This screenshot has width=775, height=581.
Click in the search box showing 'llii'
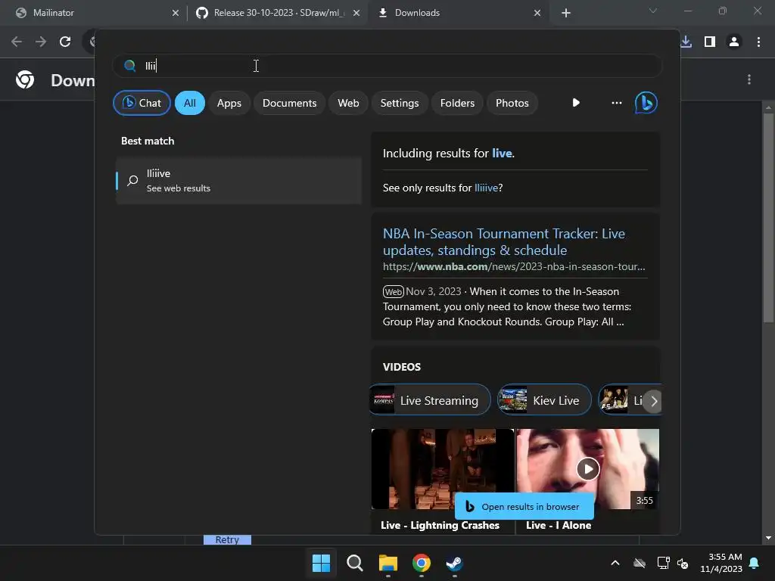(387, 66)
